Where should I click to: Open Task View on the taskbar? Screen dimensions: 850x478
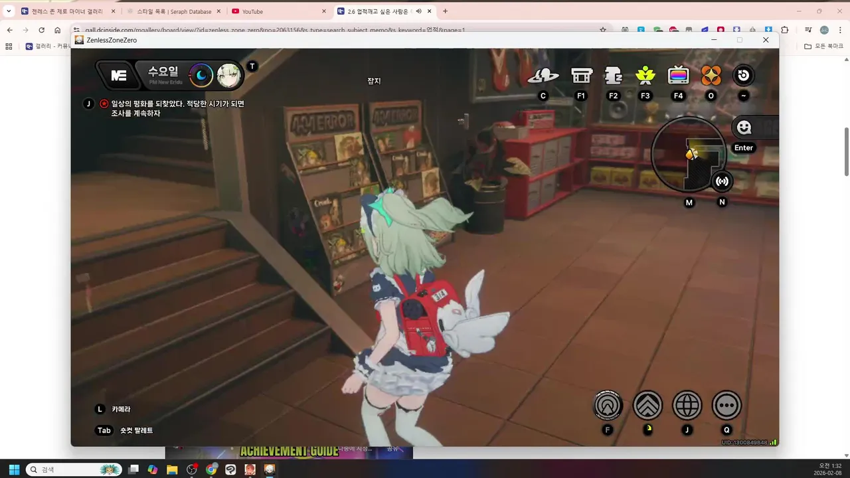click(133, 469)
